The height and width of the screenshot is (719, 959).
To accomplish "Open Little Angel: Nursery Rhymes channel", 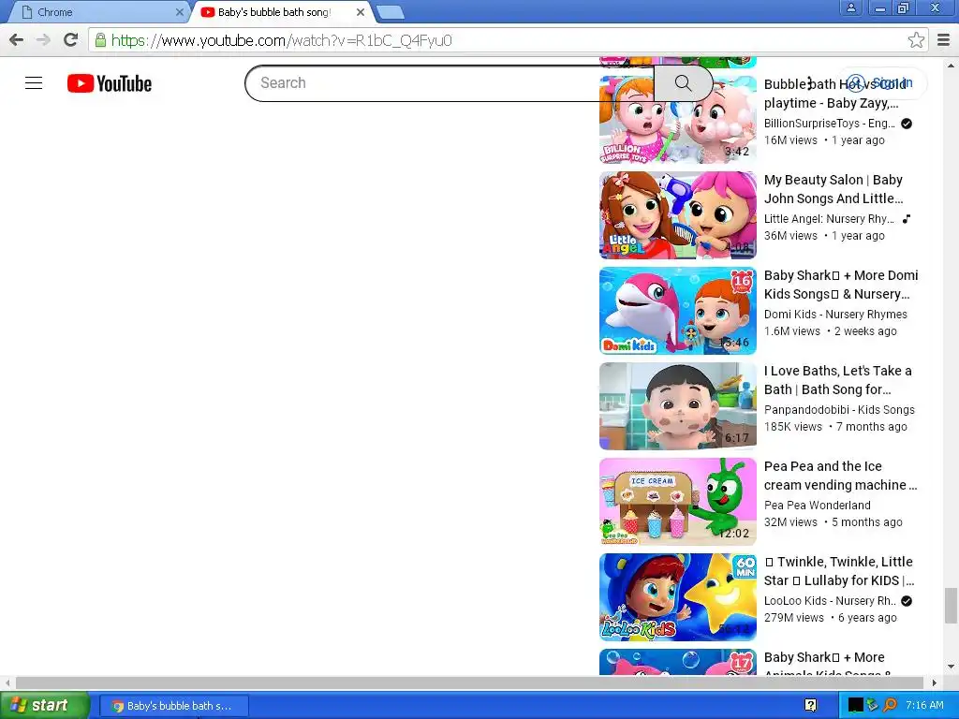I will point(829,219).
